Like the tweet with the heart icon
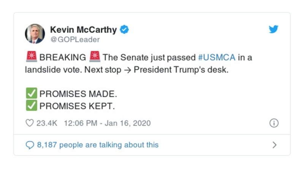This screenshot has width=304, height=169. tap(29, 123)
